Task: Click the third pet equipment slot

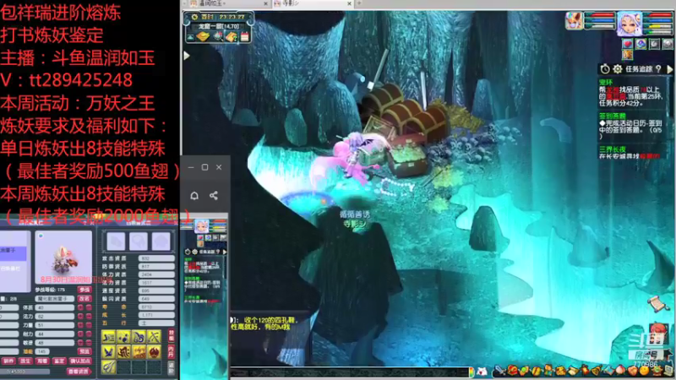Action: (x=161, y=242)
